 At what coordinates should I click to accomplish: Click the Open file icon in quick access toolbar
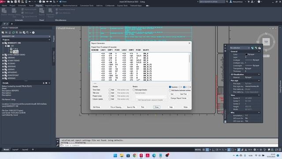[12, 2]
